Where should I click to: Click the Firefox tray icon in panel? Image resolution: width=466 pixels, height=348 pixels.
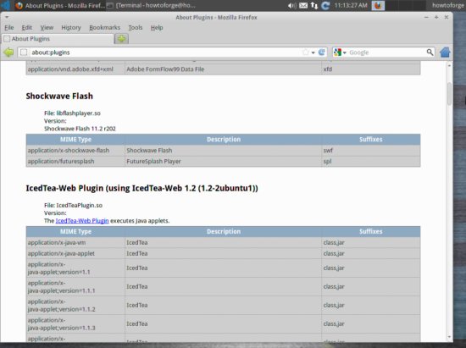point(378,5)
